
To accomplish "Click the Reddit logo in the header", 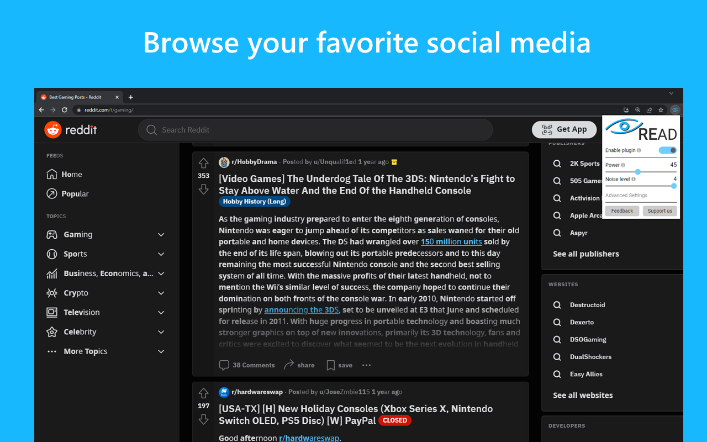I will point(71,130).
